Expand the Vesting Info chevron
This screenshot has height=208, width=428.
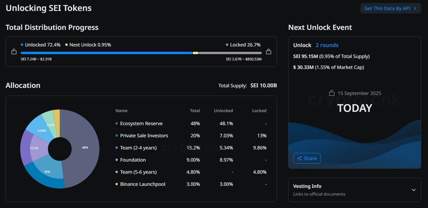point(414,190)
